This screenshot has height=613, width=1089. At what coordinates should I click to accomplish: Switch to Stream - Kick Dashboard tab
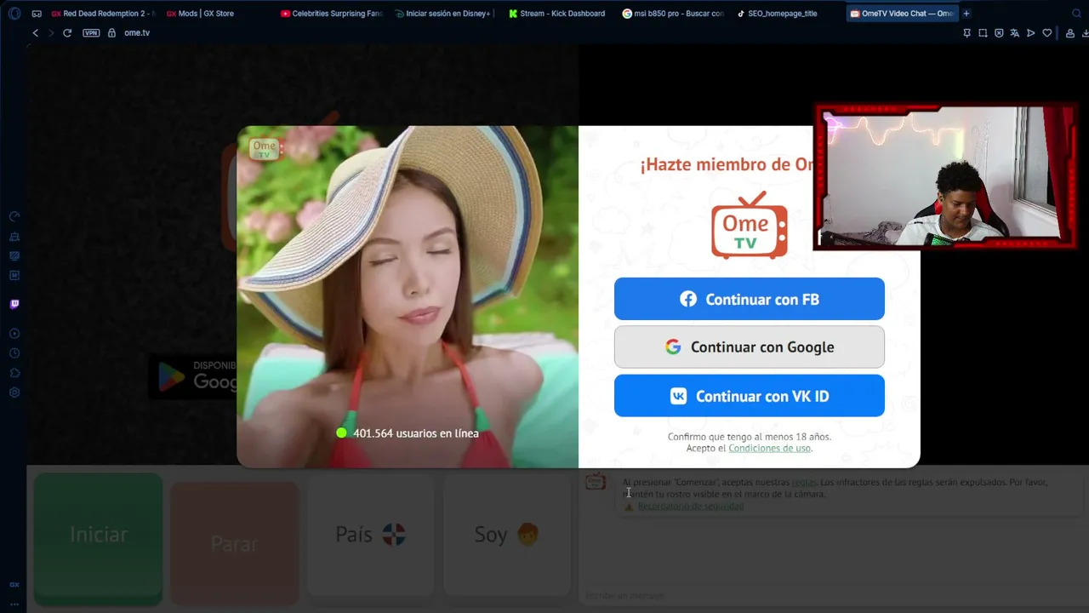coord(559,14)
